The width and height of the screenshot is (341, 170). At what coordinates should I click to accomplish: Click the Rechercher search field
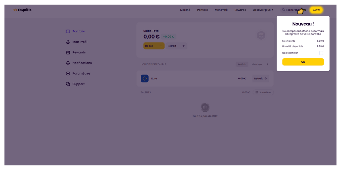pyautogui.click(x=290, y=10)
